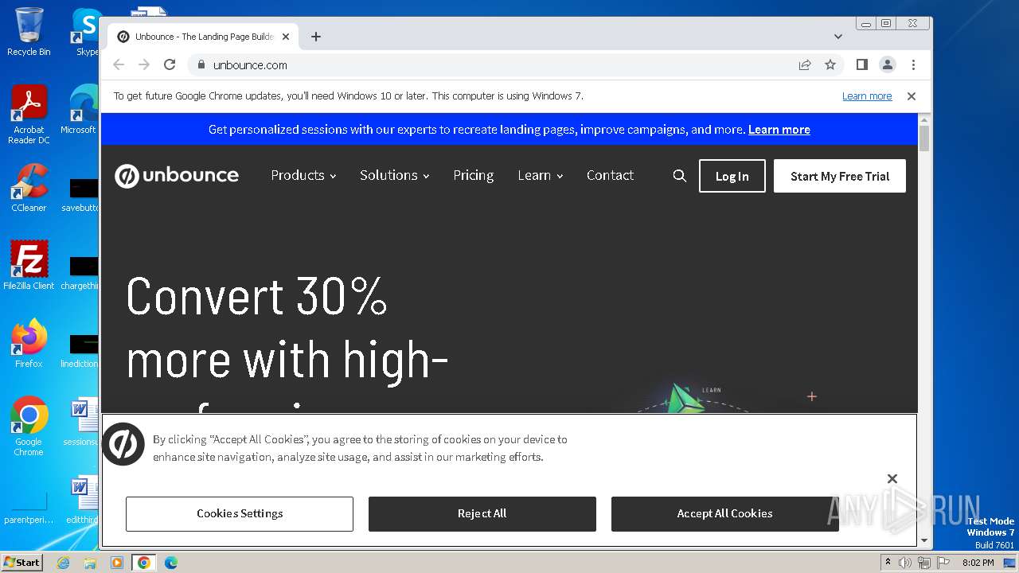Click Learn more in Chrome update bar
Image resolution: width=1019 pixels, height=573 pixels.
coord(867,96)
